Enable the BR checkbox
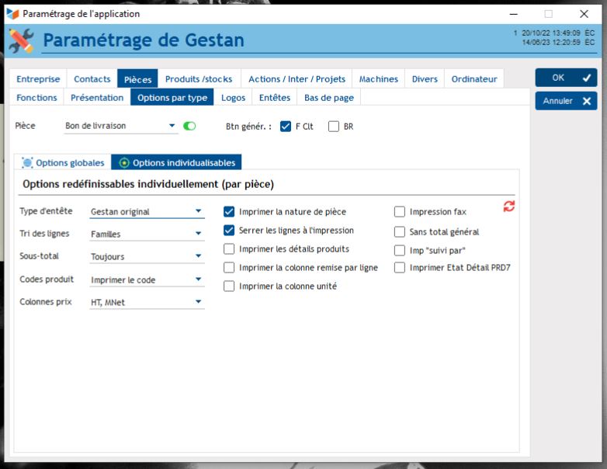This screenshot has width=607, height=469. coord(334,126)
